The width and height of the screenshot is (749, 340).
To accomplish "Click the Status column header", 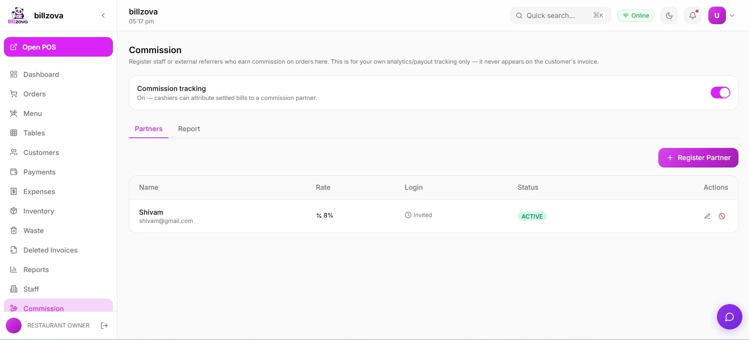I will tap(528, 187).
